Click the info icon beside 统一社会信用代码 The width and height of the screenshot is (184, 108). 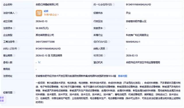point(113,5)
